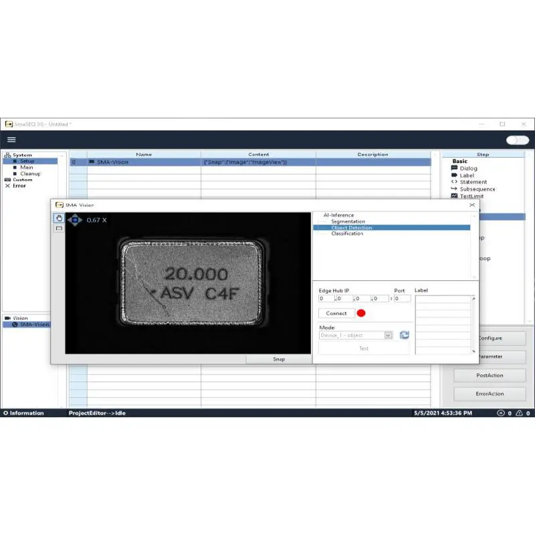
Task: Select Classification under AI-Inference
Action: [347, 233]
